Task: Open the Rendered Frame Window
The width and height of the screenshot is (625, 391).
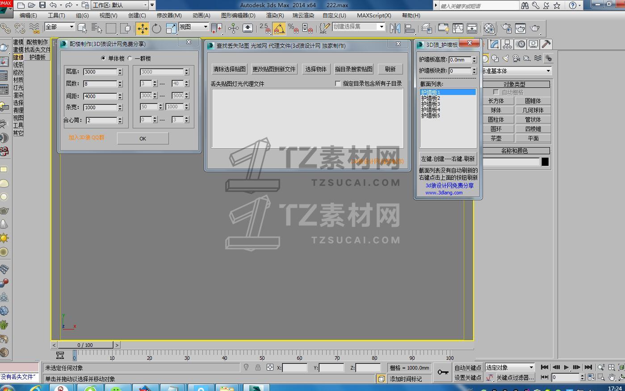Action: 520,29
